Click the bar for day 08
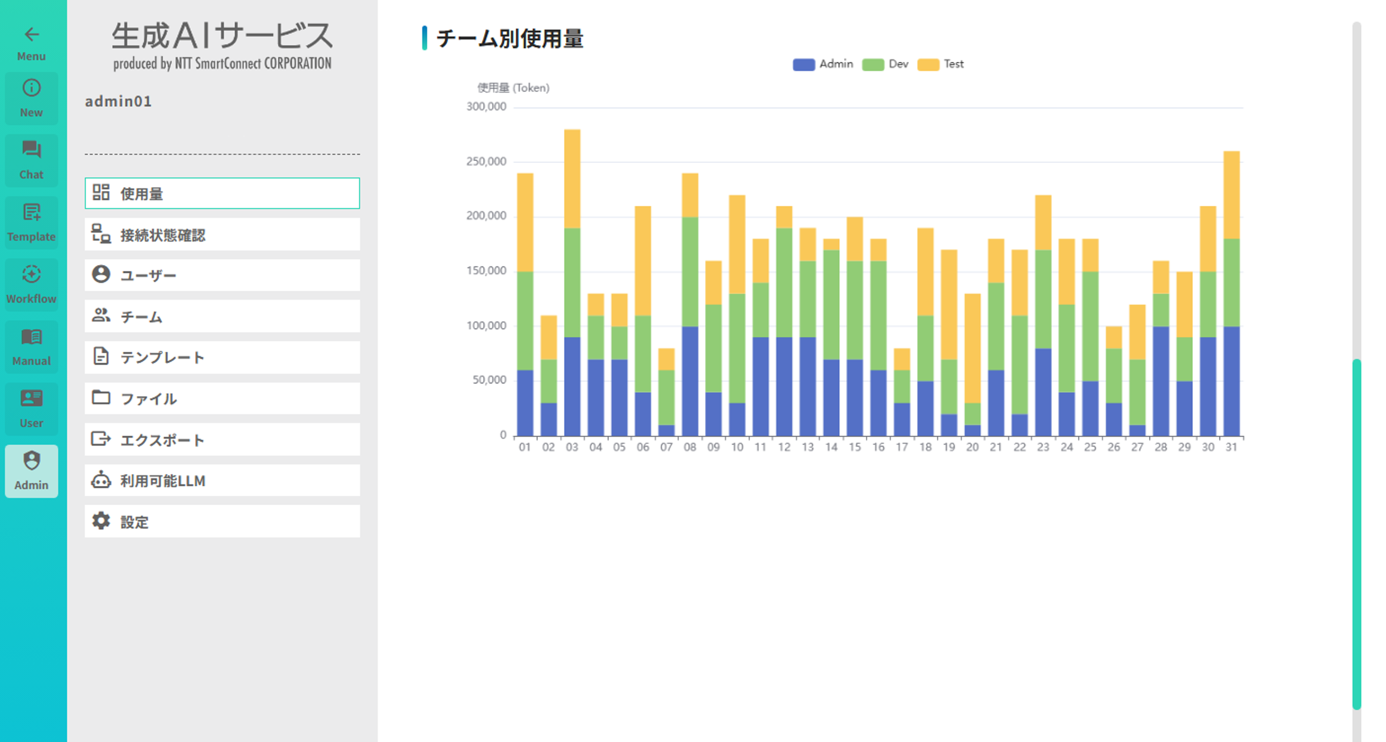Viewport: 1386px width, 742px height. click(690, 304)
